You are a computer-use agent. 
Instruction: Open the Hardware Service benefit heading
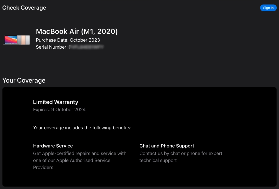pos(53,146)
